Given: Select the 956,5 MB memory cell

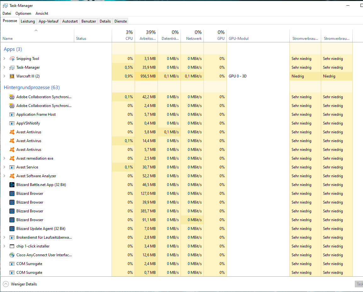Looking at the screenshot, I should [146, 76].
